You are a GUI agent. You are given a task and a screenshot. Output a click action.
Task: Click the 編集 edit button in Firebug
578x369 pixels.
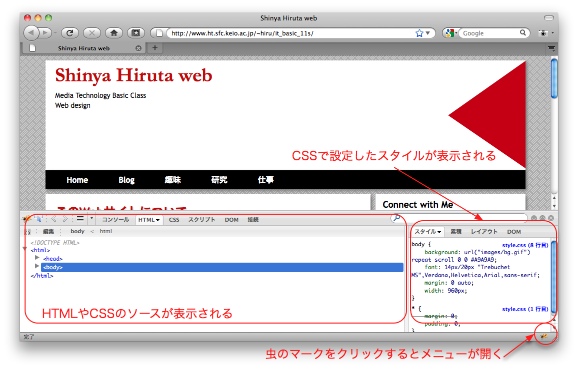(x=48, y=231)
